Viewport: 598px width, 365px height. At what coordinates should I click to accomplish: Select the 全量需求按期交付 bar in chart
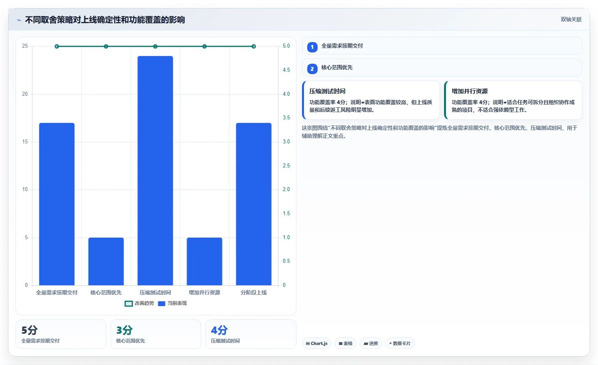coord(57,204)
